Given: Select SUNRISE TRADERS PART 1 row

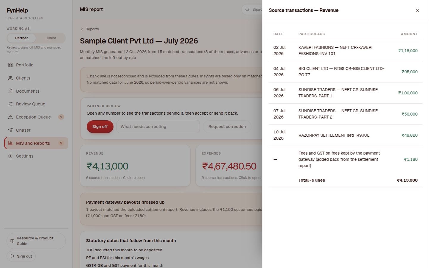Looking at the screenshot, I should point(346,93).
